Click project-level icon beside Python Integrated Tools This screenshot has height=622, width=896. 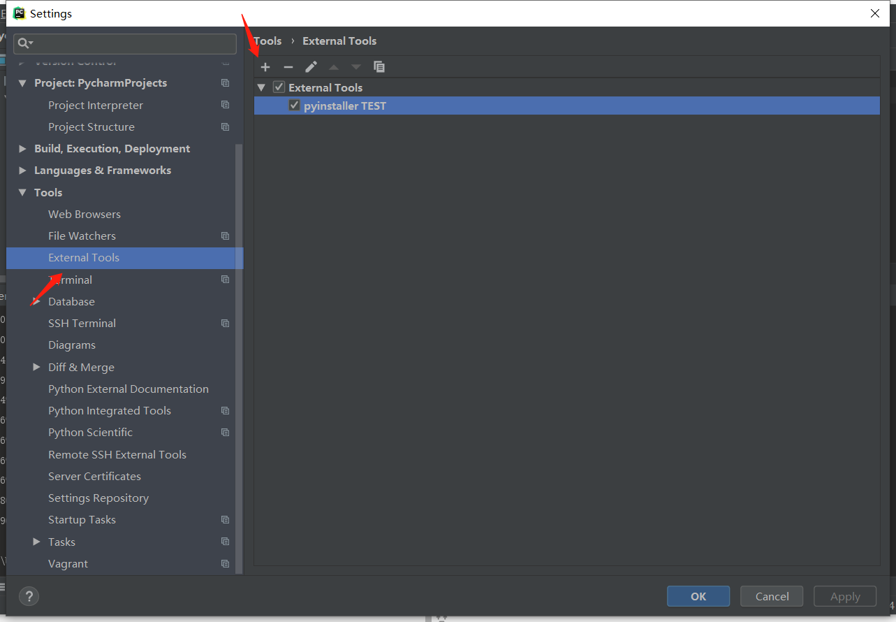click(225, 410)
